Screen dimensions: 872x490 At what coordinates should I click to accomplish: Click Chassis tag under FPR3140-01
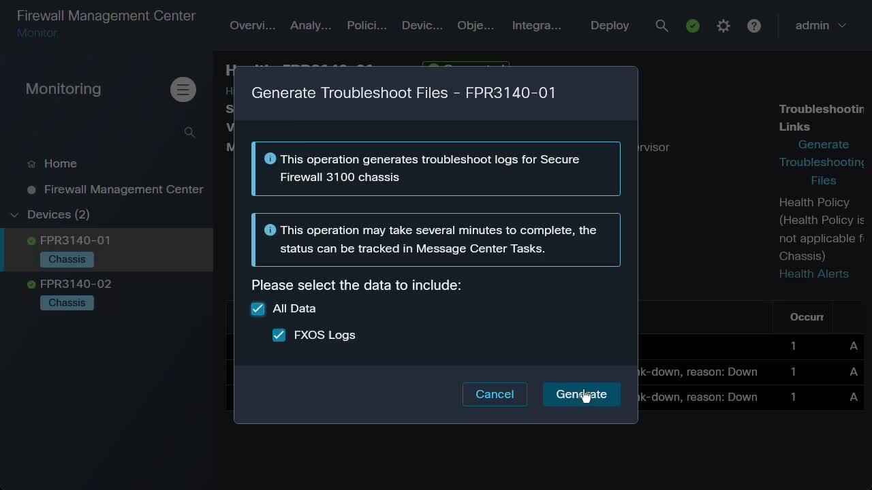pyautogui.click(x=67, y=259)
